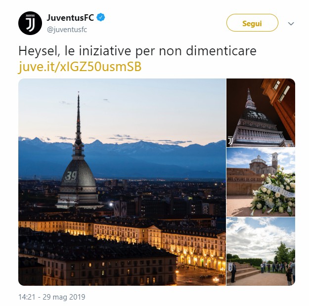Open the memorial ceremony steps photo
Screen dimensions: 309x306
pyautogui.click(x=261, y=252)
